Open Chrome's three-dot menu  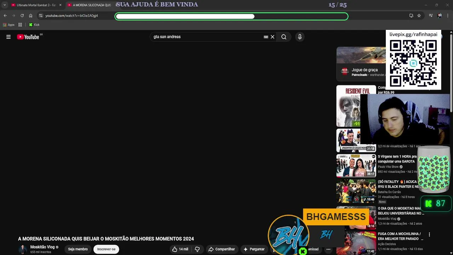pos(448,16)
